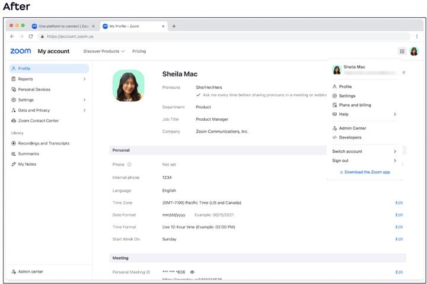Click the address bar URL field
Viewport: 427px width, 284px height.
click(224, 37)
